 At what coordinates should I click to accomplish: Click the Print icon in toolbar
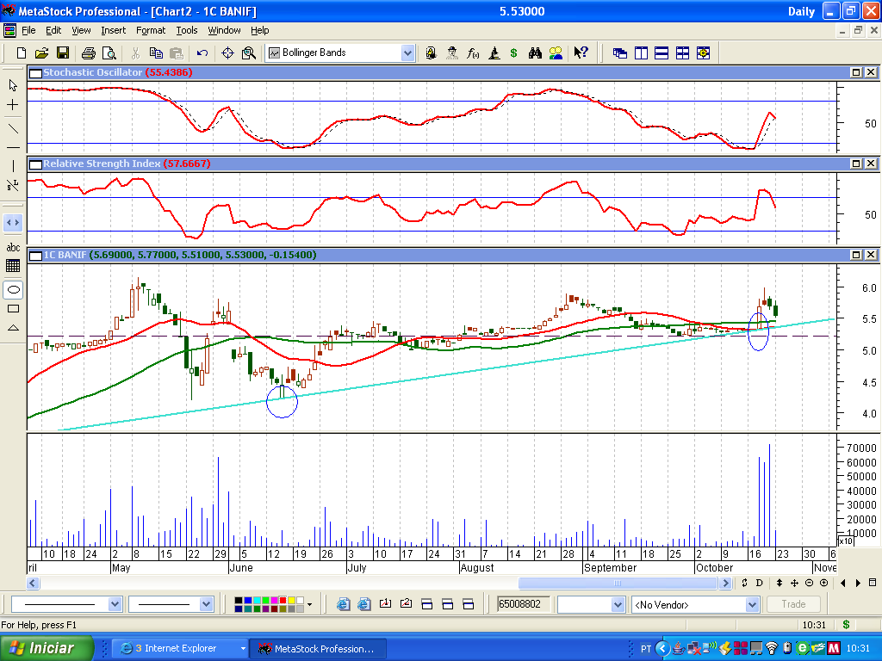(x=88, y=53)
